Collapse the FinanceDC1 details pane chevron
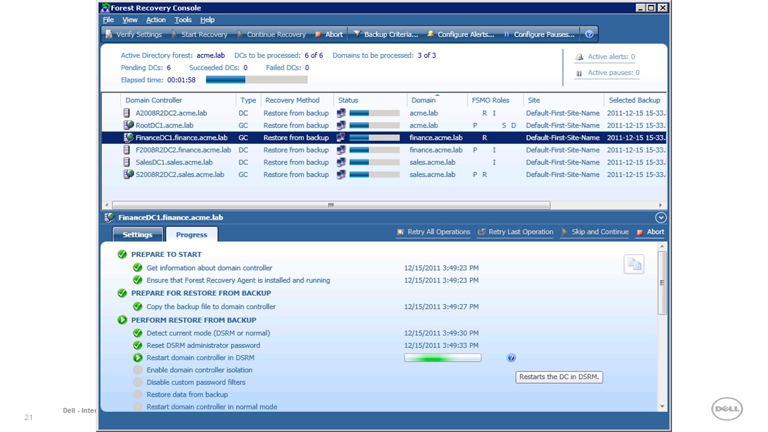The height and width of the screenshot is (432, 768). click(661, 218)
